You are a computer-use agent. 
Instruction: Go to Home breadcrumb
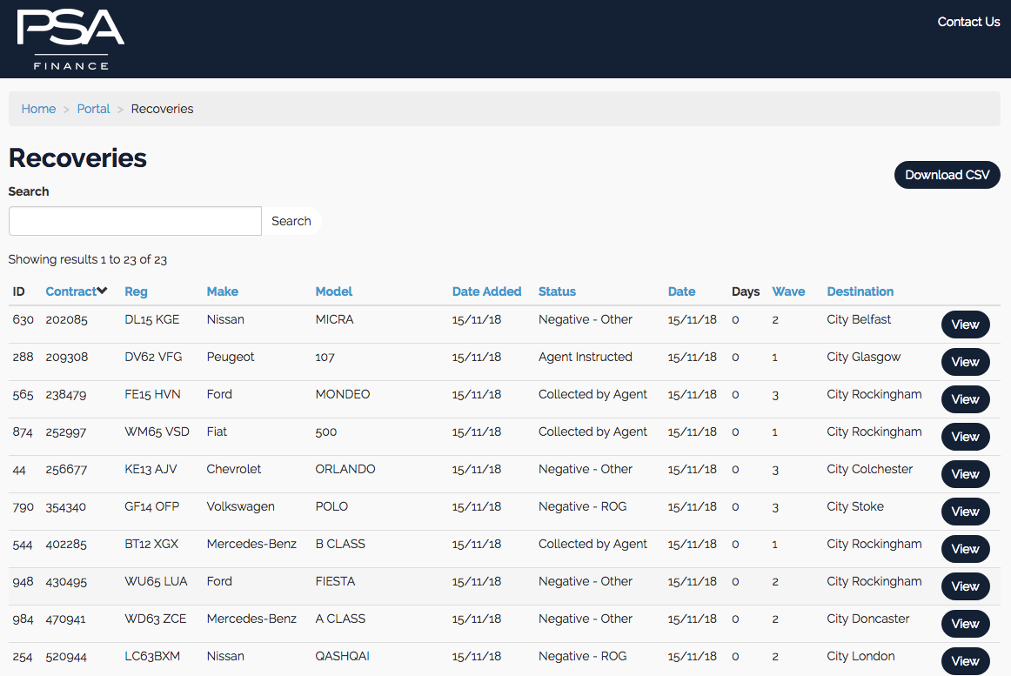pyautogui.click(x=38, y=109)
